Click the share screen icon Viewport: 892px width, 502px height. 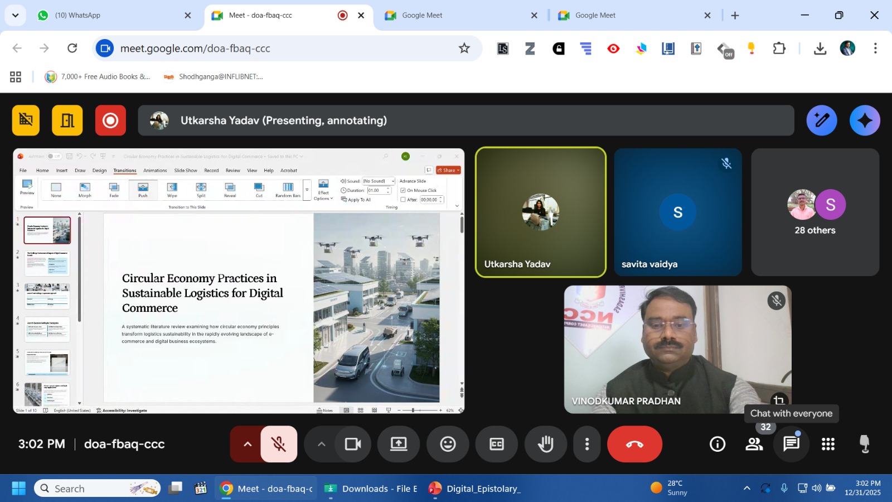399,444
